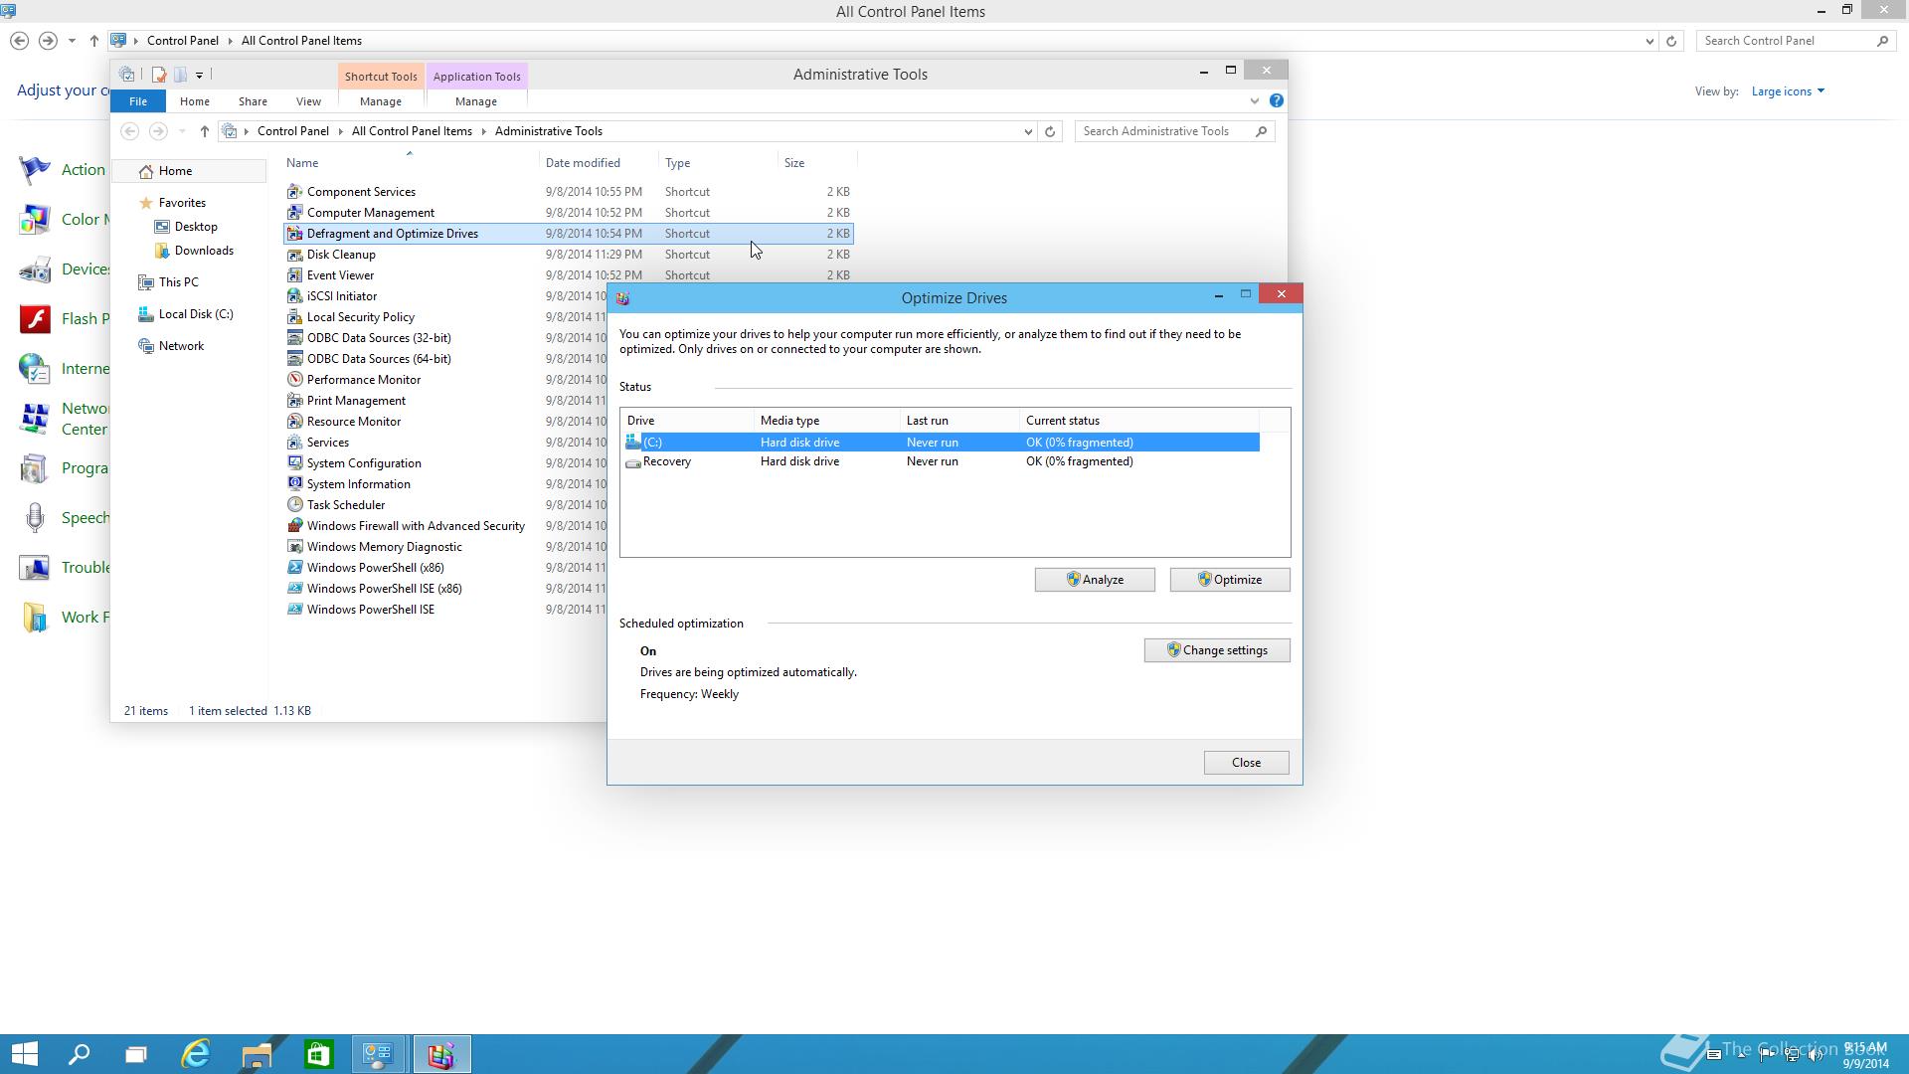Click Local Security Policy icon
This screenshot has height=1074, width=1909.
(x=294, y=317)
